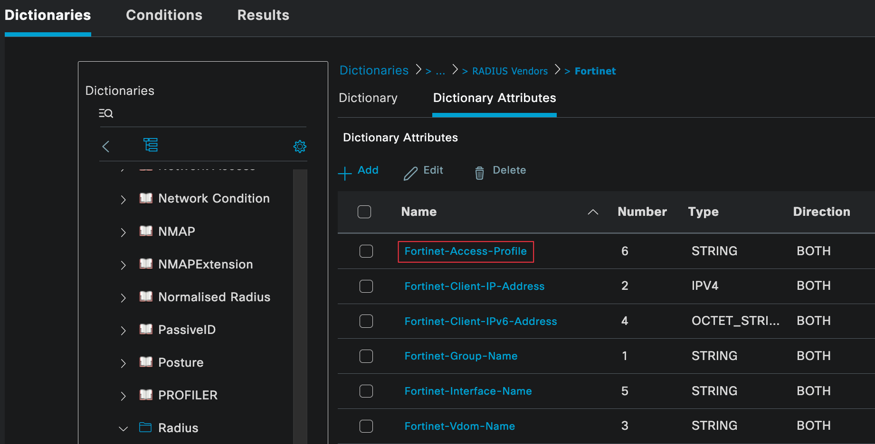Click the Delete trash icon
This screenshot has width=875, height=444.
click(x=479, y=173)
